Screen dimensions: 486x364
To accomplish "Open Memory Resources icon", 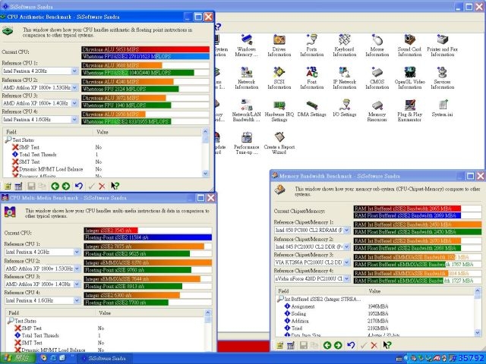I will (377, 111).
